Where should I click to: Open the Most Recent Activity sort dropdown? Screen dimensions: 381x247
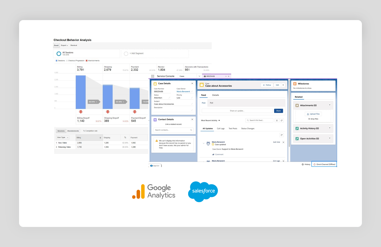(x=211, y=120)
